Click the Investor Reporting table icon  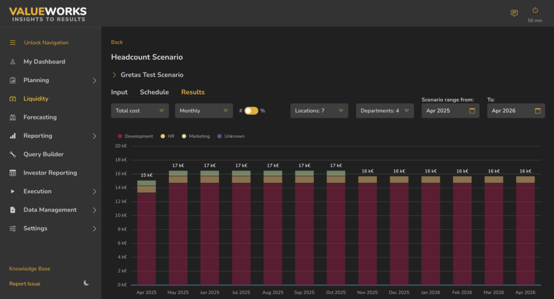pyautogui.click(x=12, y=173)
